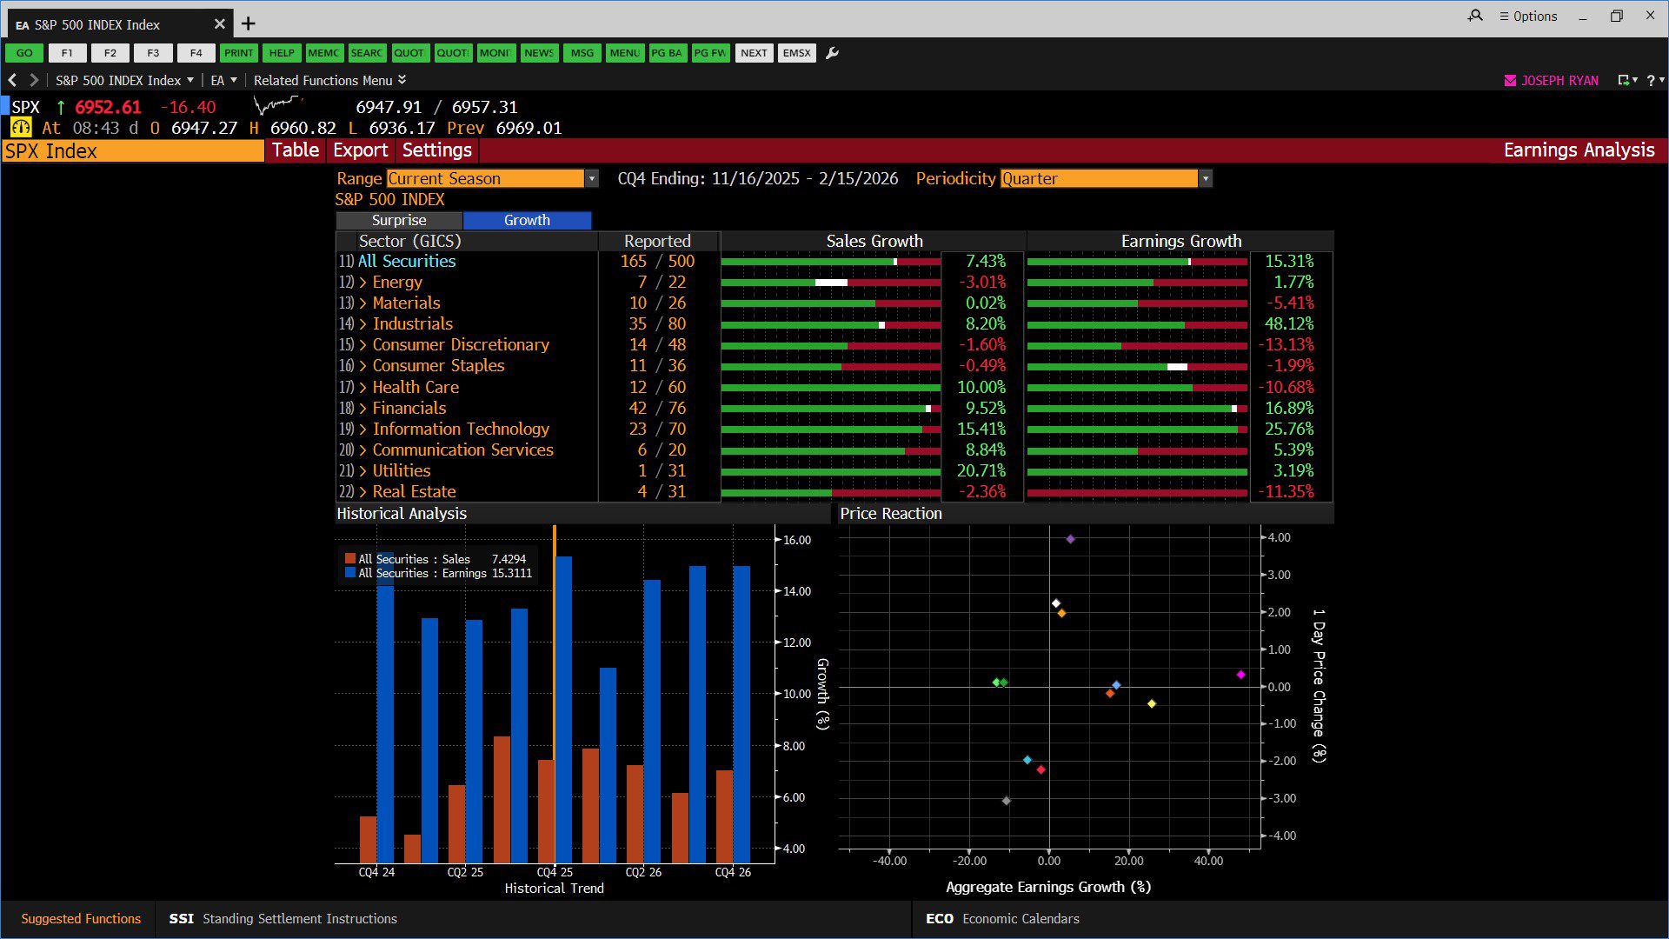Add a new tab with plus icon
Screen dimensions: 1669x939
click(248, 23)
